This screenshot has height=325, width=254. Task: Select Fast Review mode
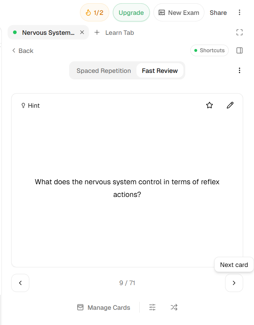pos(160,71)
